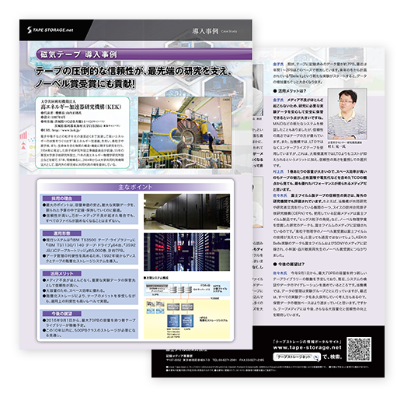
Task: Click the portrait photo of the man with glasses
Action: click(347, 114)
